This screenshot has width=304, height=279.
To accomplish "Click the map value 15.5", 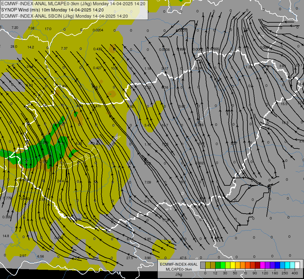I will pos(284,104).
